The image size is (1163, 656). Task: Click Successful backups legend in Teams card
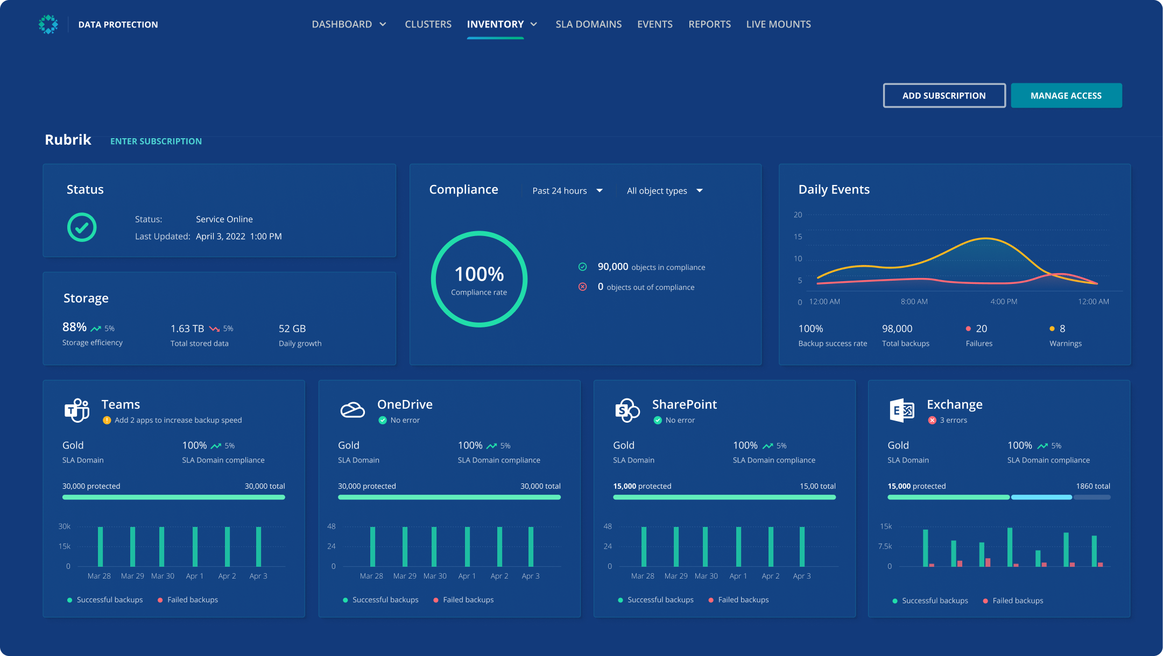pyautogui.click(x=105, y=600)
